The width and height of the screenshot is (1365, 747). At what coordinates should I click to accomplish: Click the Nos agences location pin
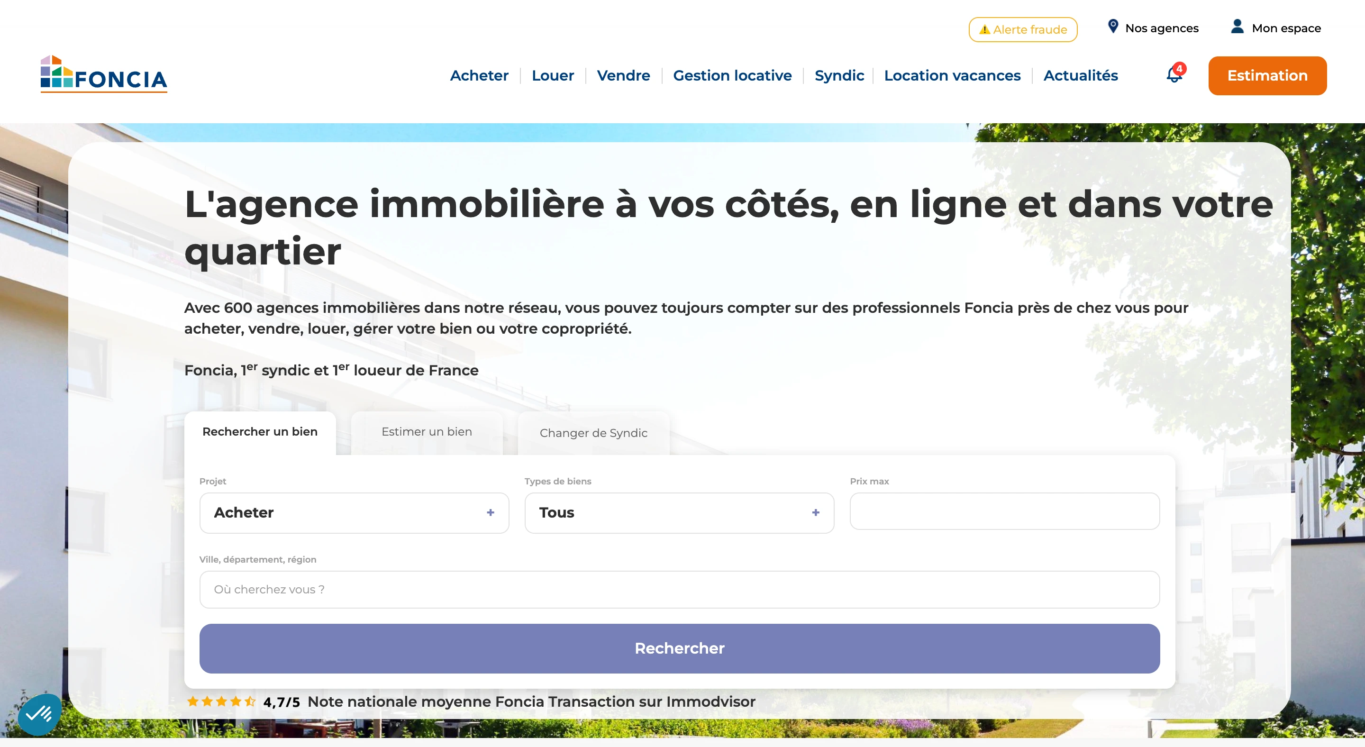coord(1113,27)
